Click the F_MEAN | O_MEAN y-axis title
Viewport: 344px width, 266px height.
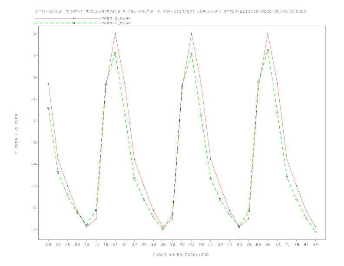(17, 134)
